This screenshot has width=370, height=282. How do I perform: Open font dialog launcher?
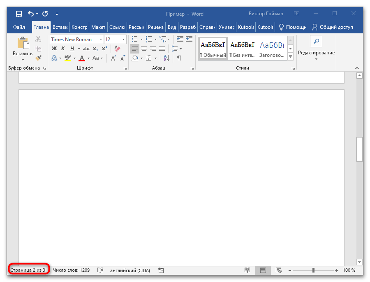click(x=125, y=68)
